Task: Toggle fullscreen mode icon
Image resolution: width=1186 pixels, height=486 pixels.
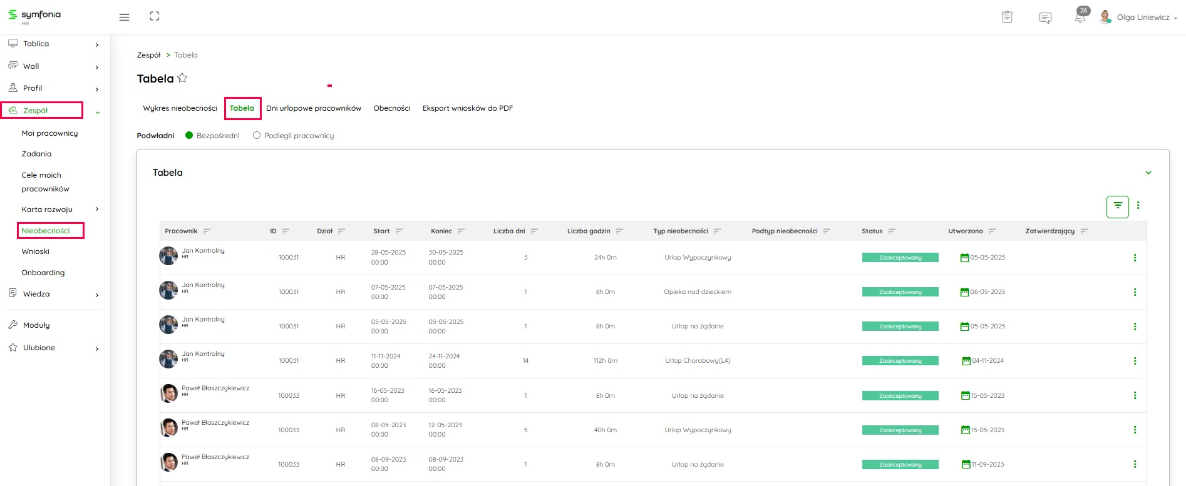Action: pyautogui.click(x=155, y=16)
